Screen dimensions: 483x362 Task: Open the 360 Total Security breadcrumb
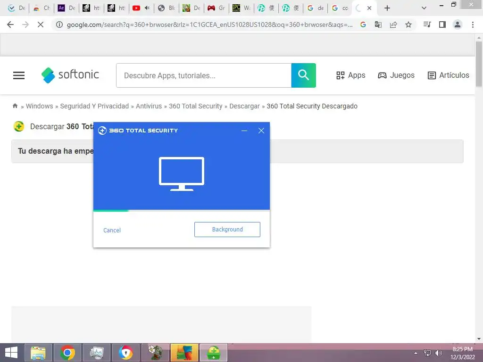tap(196, 106)
